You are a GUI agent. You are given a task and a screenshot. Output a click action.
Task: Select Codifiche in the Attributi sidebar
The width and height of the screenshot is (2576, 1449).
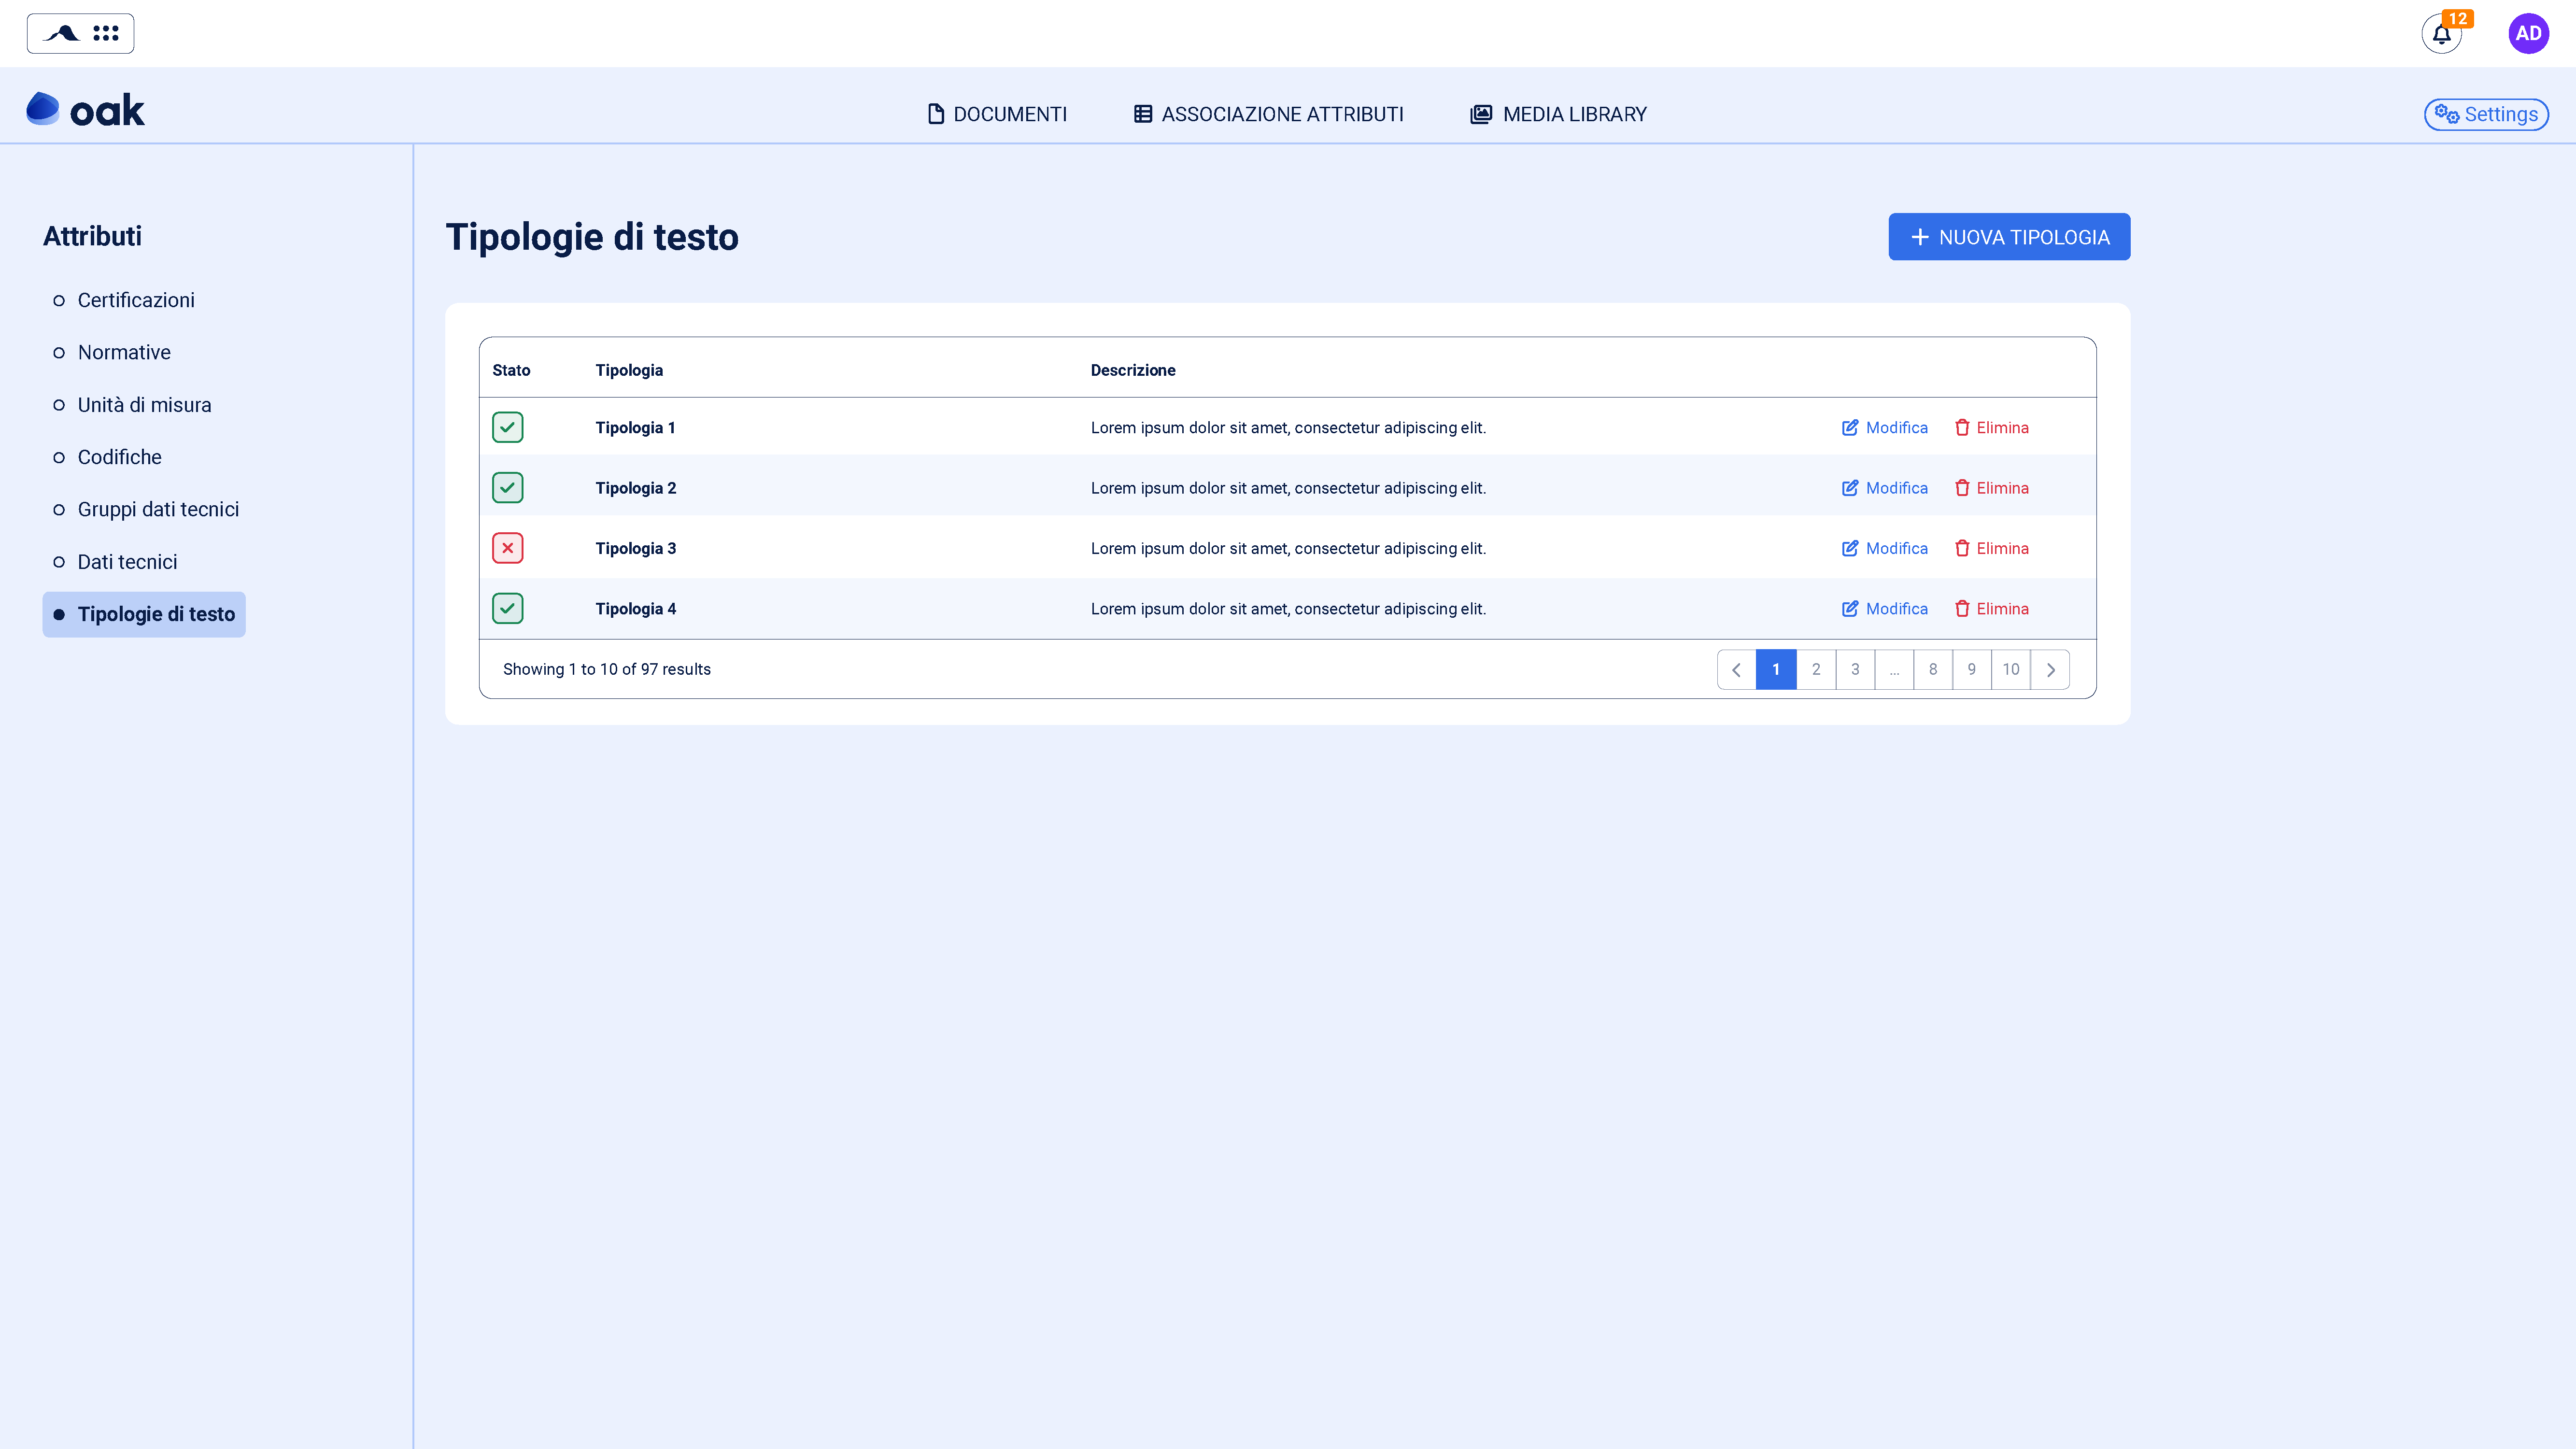(120, 457)
